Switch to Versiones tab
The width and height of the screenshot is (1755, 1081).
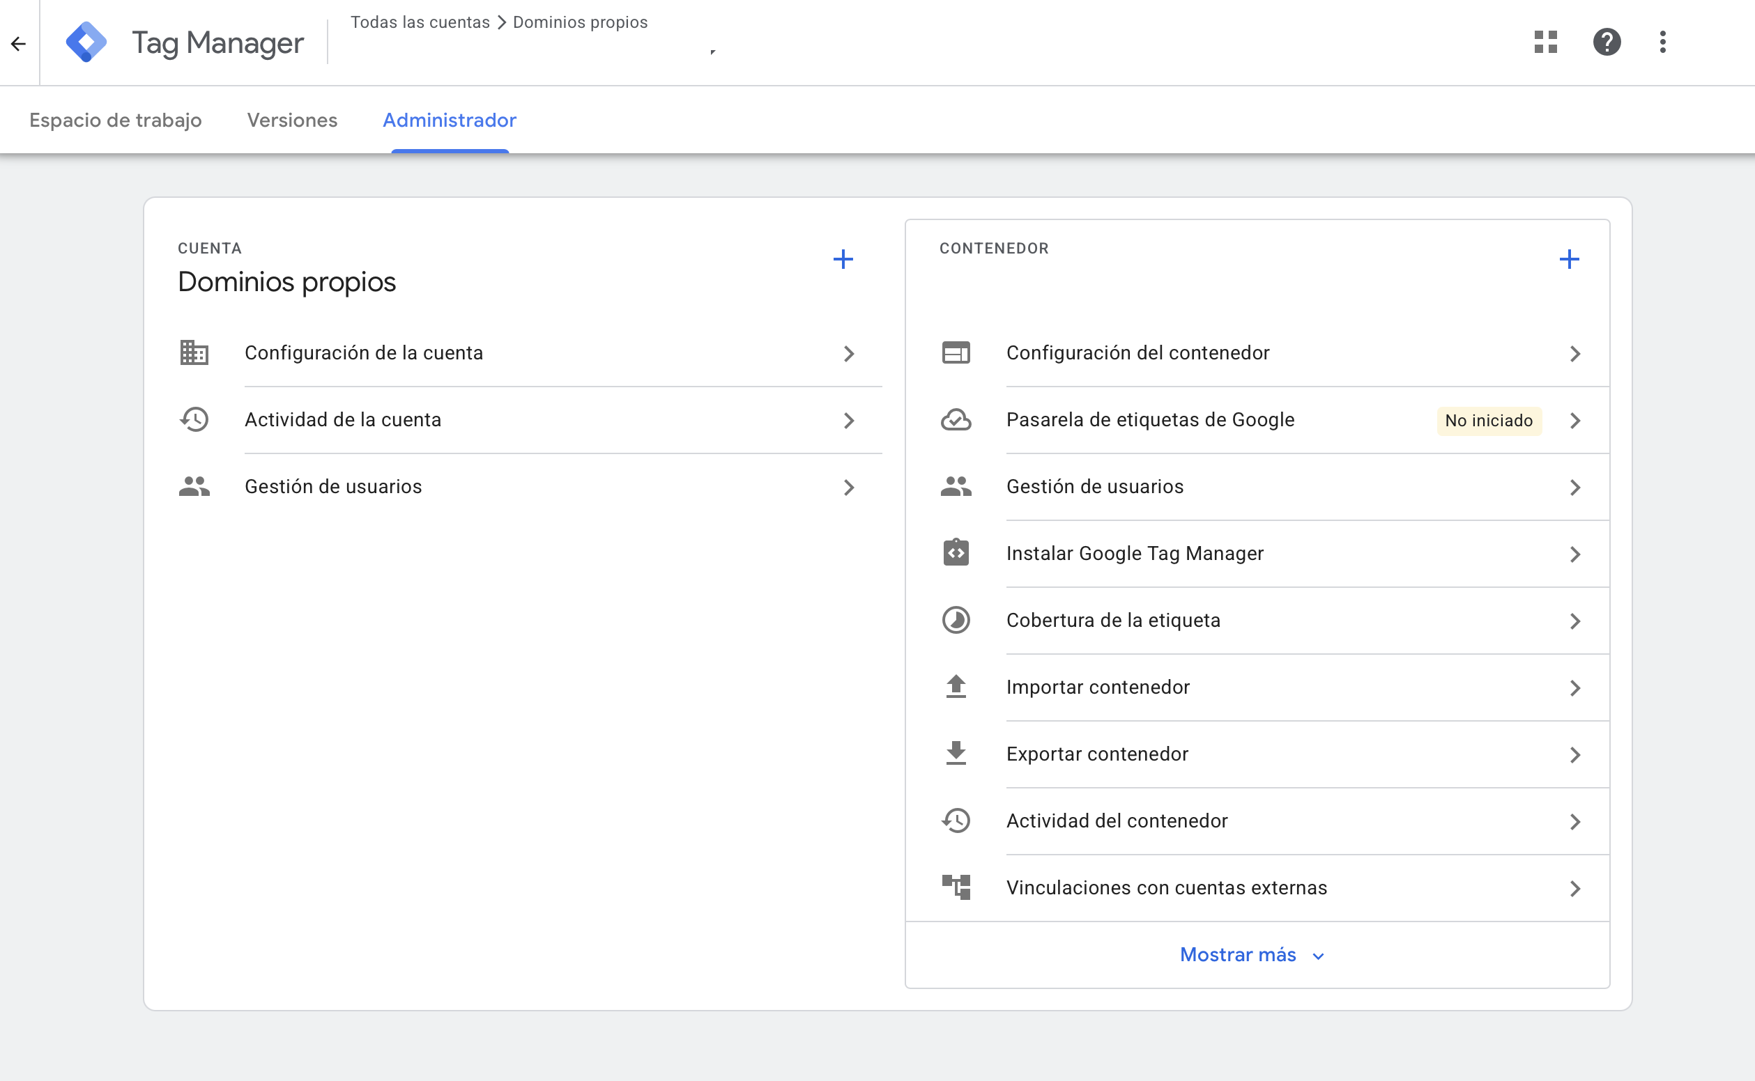tap(292, 120)
